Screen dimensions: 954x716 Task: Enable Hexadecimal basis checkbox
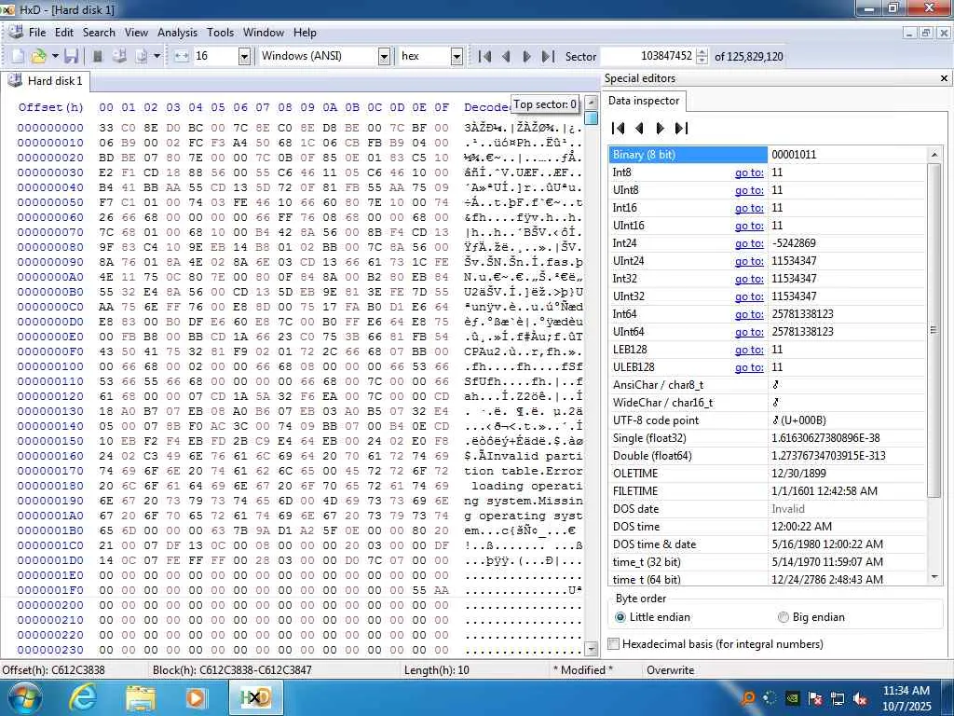coord(614,643)
